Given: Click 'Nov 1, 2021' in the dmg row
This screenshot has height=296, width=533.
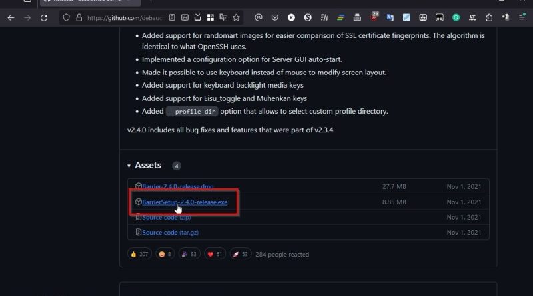Looking at the screenshot, I should click(x=464, y=186).
